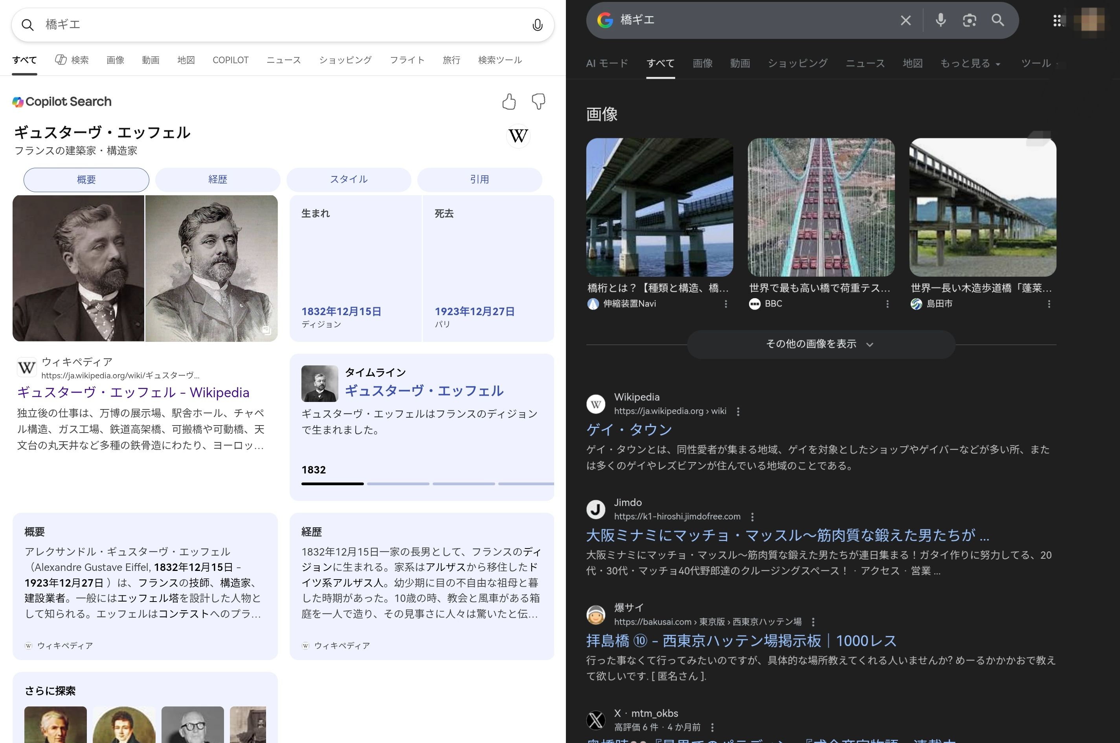The height and width of the screenshot is (743, 1120).
Task: Click Google magnifier search button
Action: tap(998, 20)
